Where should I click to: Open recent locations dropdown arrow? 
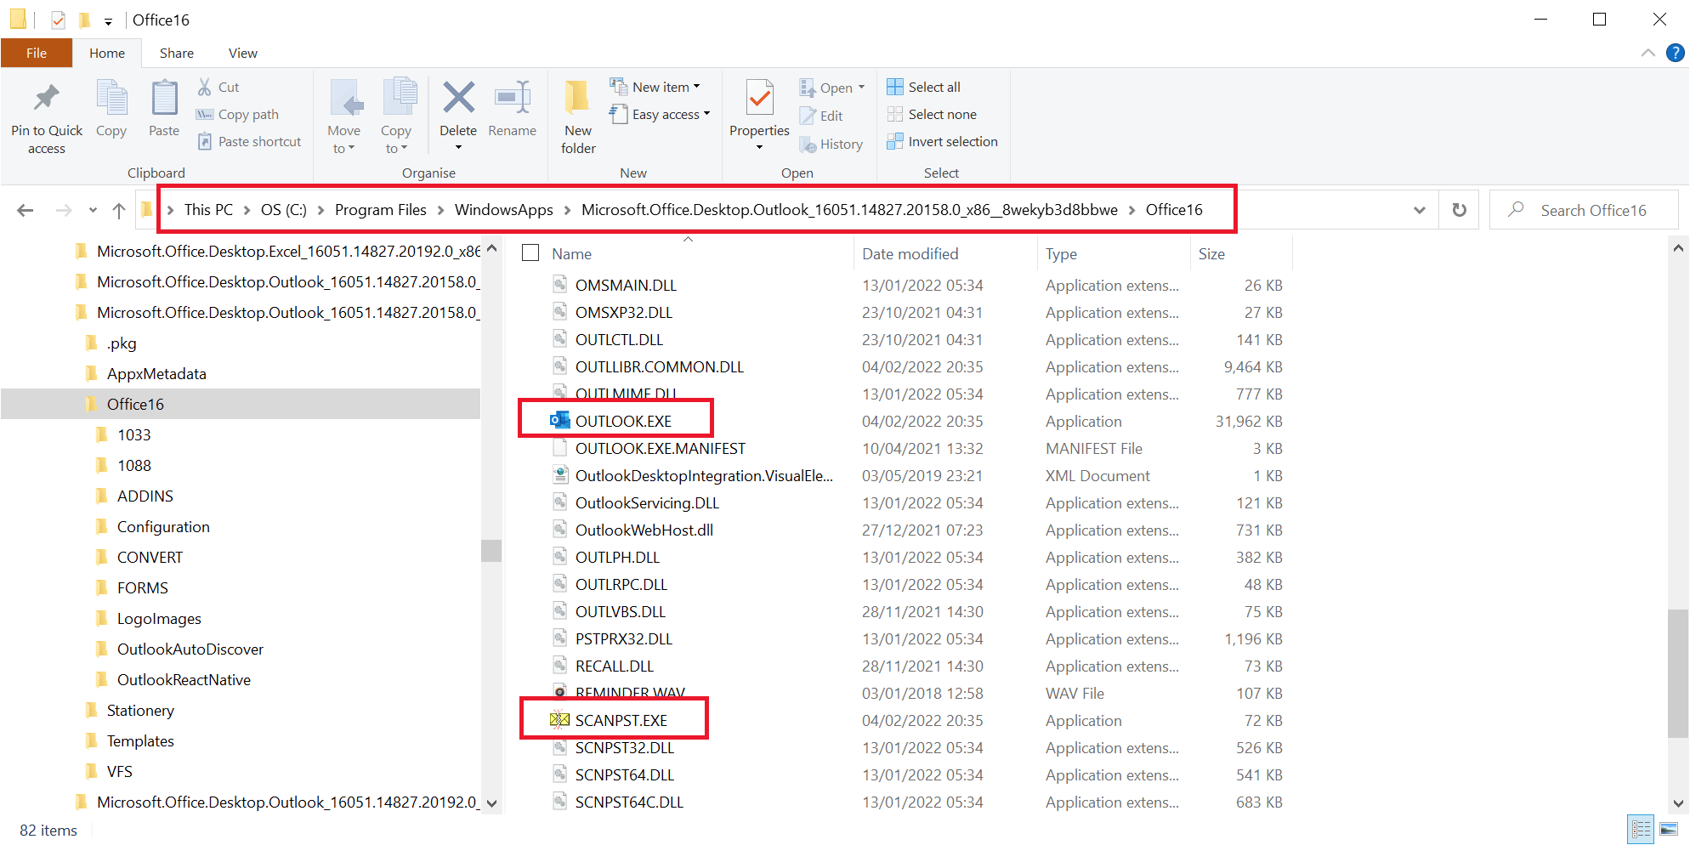(x=93, y=210)
